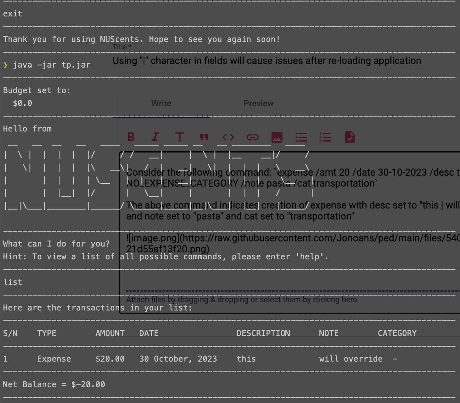Insert a heading with the T icon
Viewport: 460px width, 403px height.
coord(179,137)
